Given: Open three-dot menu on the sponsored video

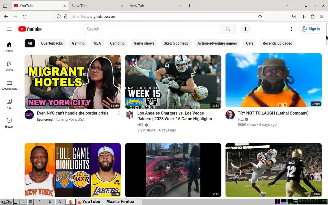Looking at the screenshot, I should click(119, 113).
